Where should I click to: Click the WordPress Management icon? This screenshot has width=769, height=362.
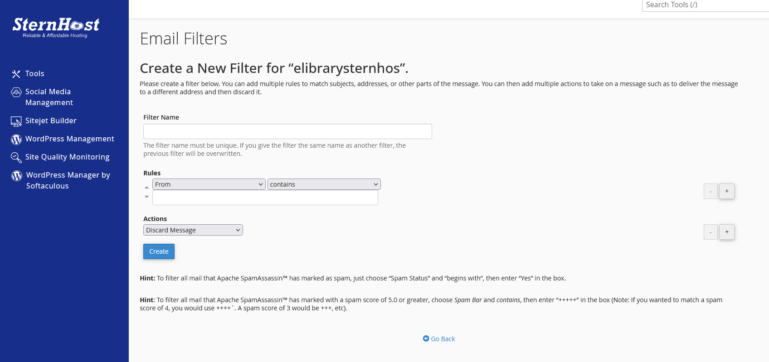point(16,140)
